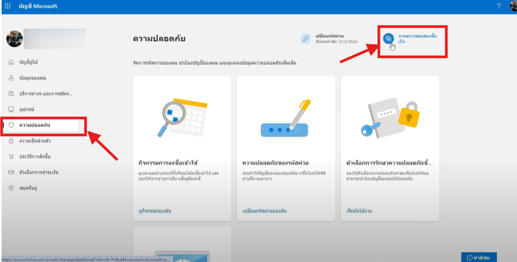
Task: Click the home icon for บัญชีผู้ใช้
Action: pos(11,63)
